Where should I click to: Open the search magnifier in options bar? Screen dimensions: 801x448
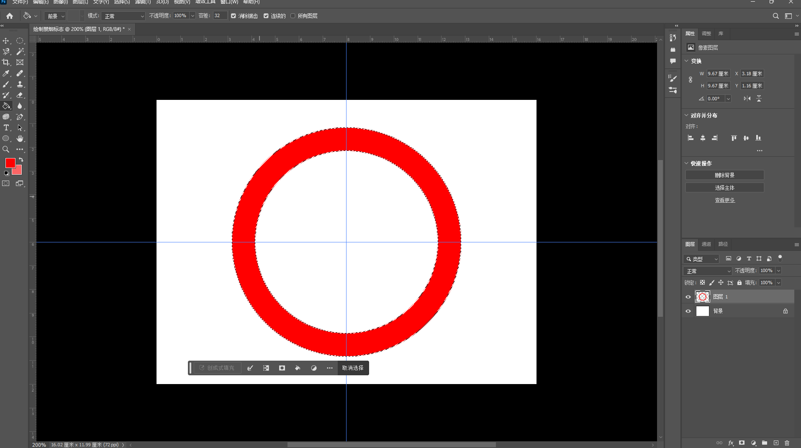click(x=775, y=16)
